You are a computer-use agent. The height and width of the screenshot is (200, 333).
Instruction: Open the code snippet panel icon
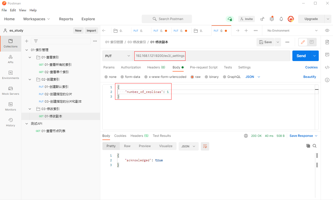(327, 67)
